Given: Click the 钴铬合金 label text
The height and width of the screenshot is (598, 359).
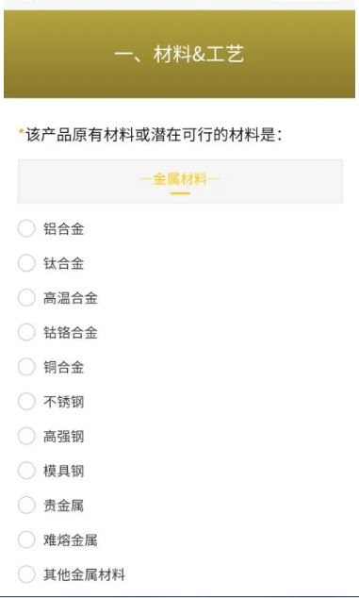Looking at the screenshot, I should [71, 333].
